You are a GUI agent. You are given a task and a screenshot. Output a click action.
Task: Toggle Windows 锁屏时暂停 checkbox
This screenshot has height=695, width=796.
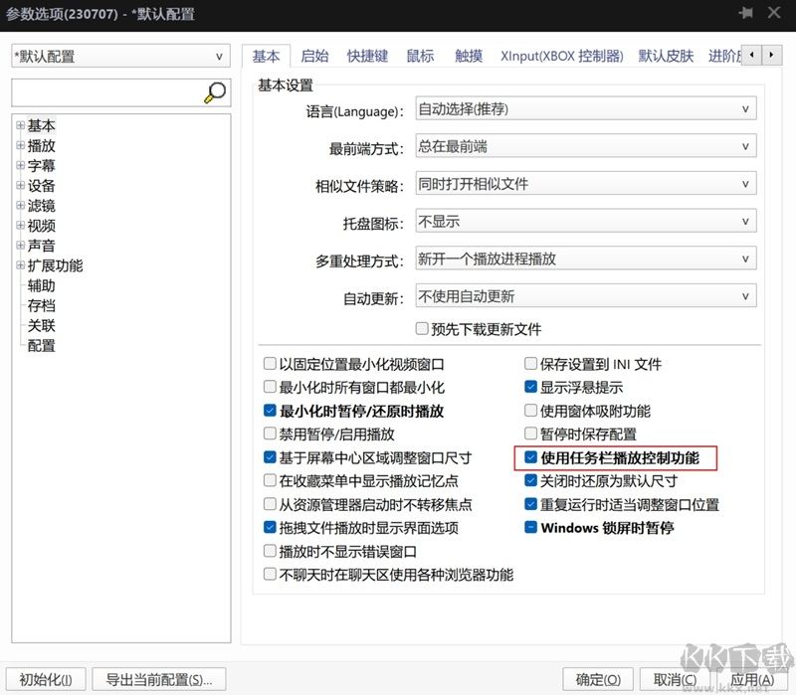tap(530, 528)
